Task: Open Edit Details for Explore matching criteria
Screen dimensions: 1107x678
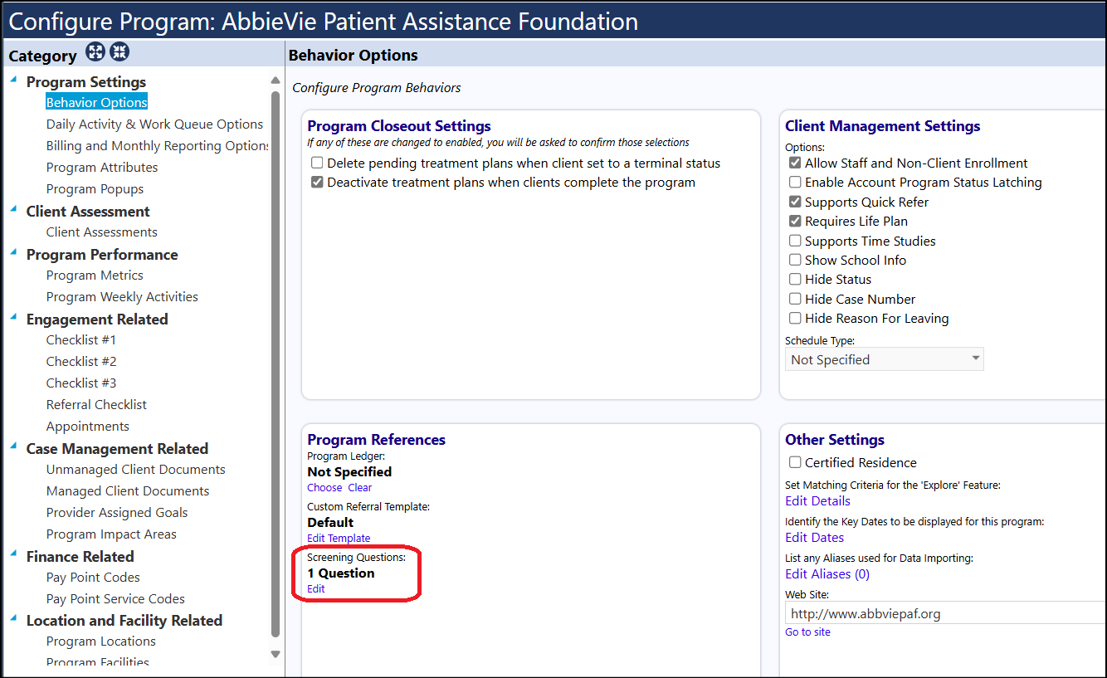Action: [817, 500]
